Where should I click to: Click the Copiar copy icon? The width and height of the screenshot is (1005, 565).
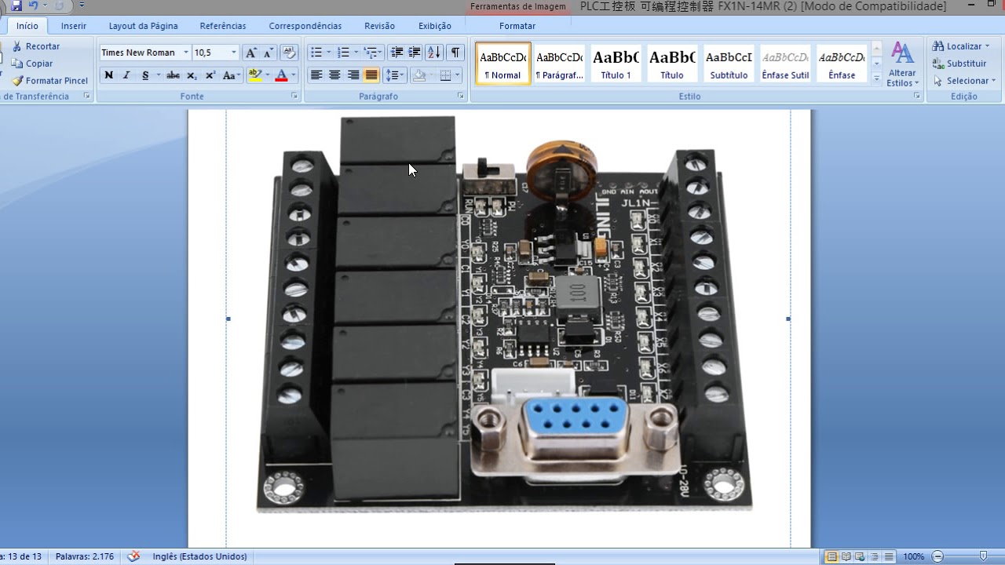click(x=16, y=64)
